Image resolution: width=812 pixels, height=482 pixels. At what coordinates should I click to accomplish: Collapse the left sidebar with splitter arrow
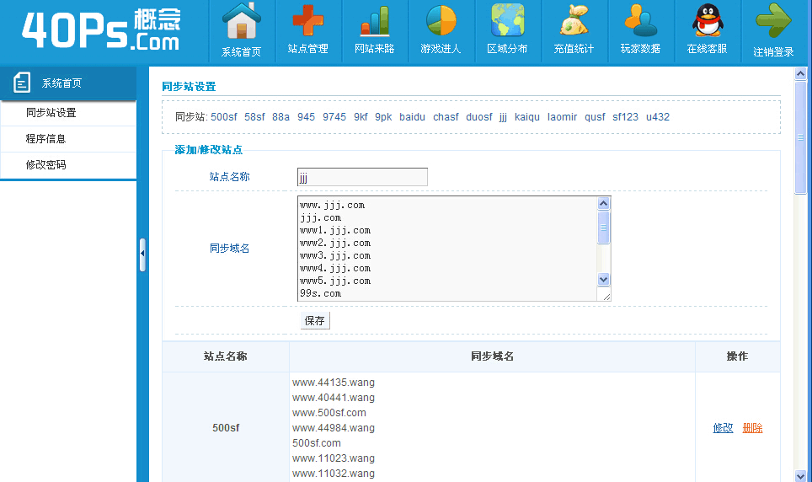pos(142,254)
